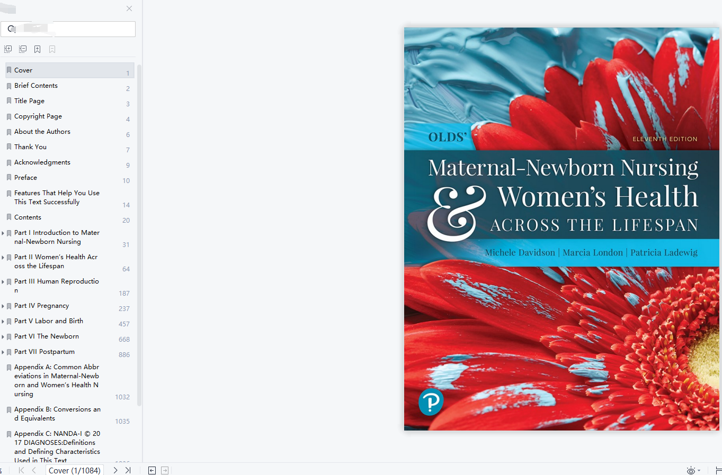722x475 pixels.
Task: Click bookmark panel vertical scrollbar
Action: click(x=139, y=235)
